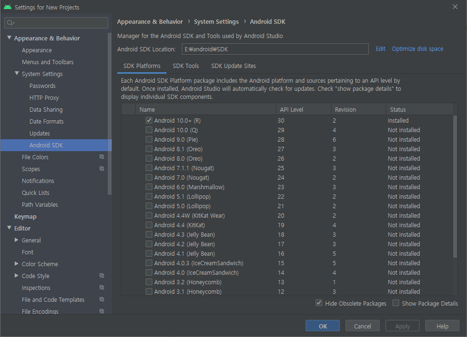Check Android 7.1.1 (Nougat) platform
Image resolution: width=467 pixels, height=337 pixels.
click(149, 168)
